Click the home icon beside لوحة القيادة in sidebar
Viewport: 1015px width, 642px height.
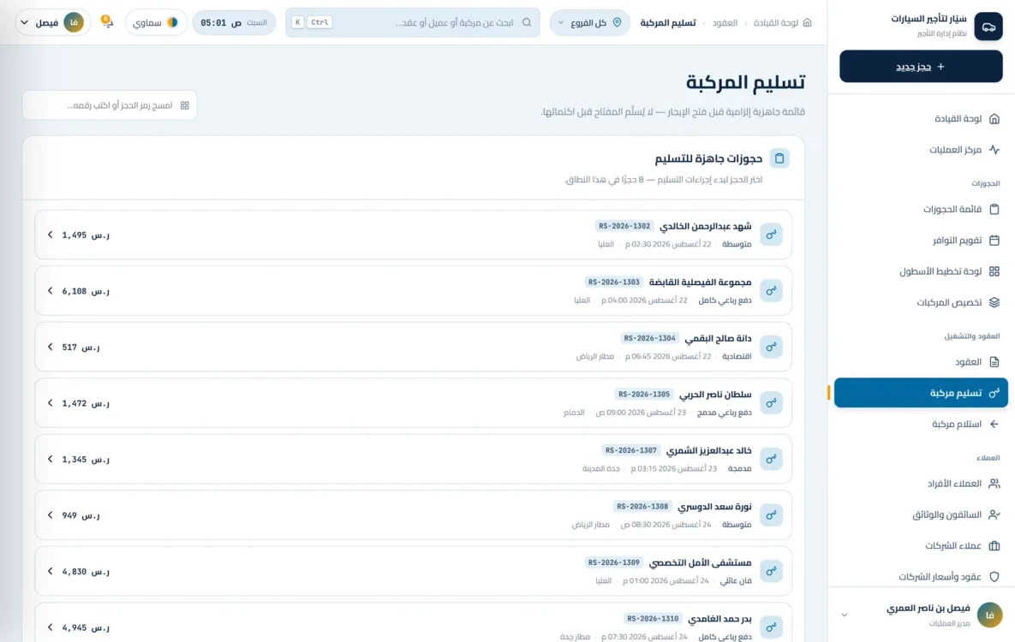coord(994,118)
